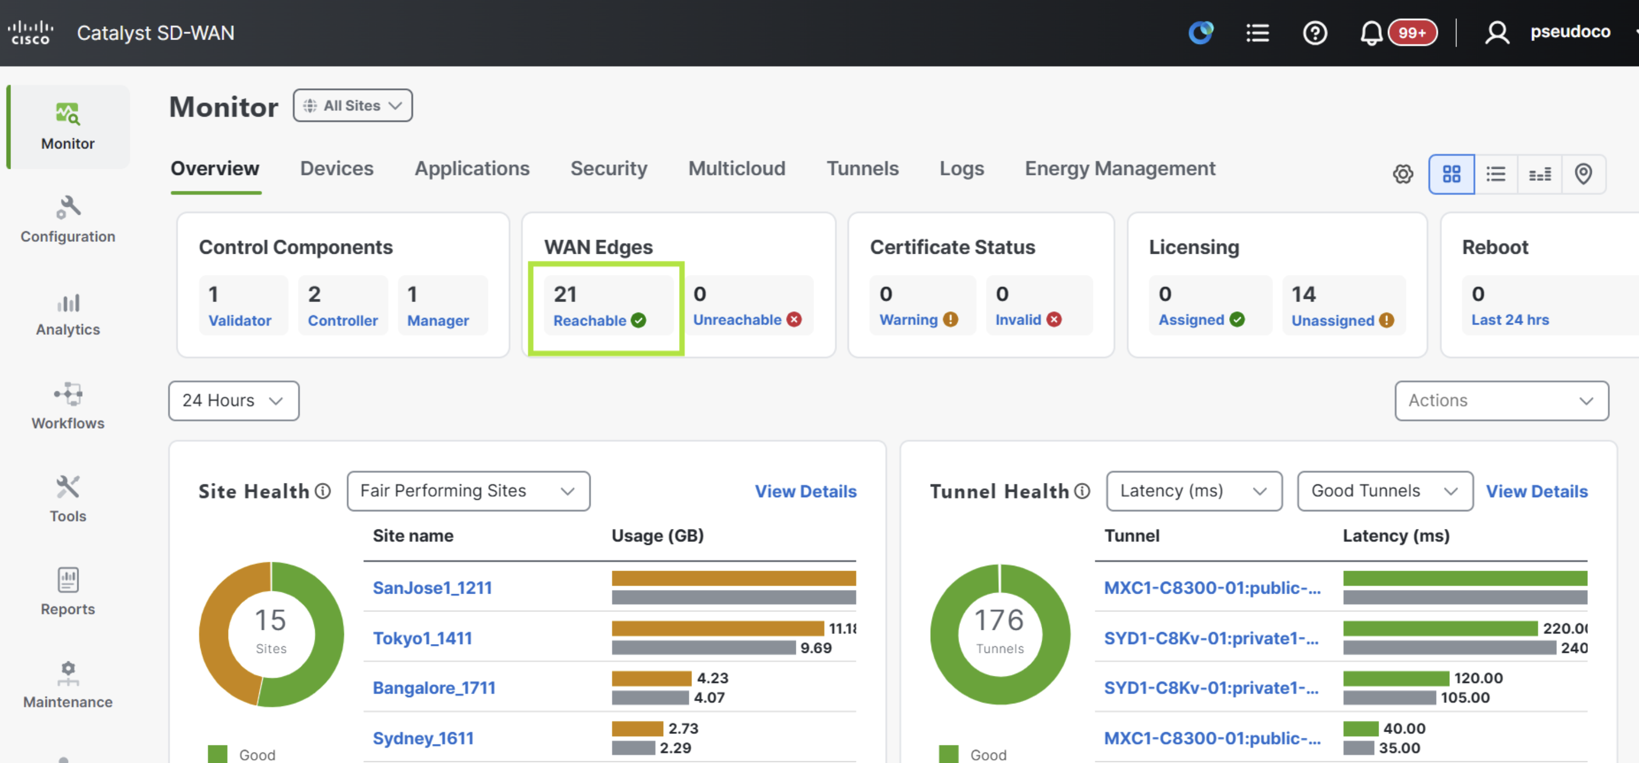1639x763 pixels.
Task: Open the Assigned licensing link
Action: point(1191,320)
